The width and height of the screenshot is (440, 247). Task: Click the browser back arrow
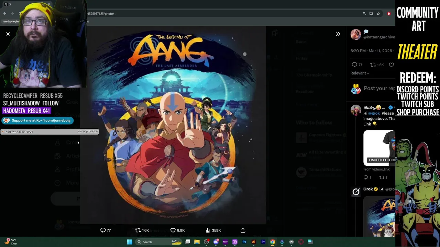click(x=5, y=14)
